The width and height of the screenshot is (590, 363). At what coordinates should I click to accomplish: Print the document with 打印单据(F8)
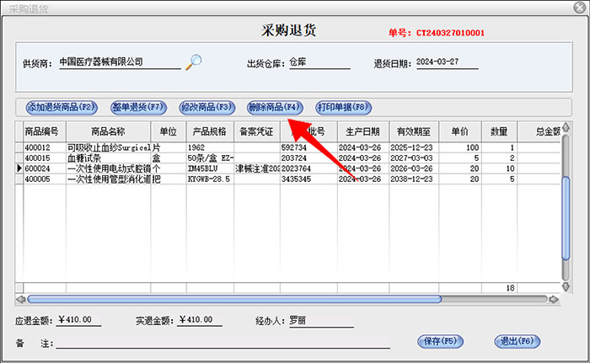[x=343, y=108]
